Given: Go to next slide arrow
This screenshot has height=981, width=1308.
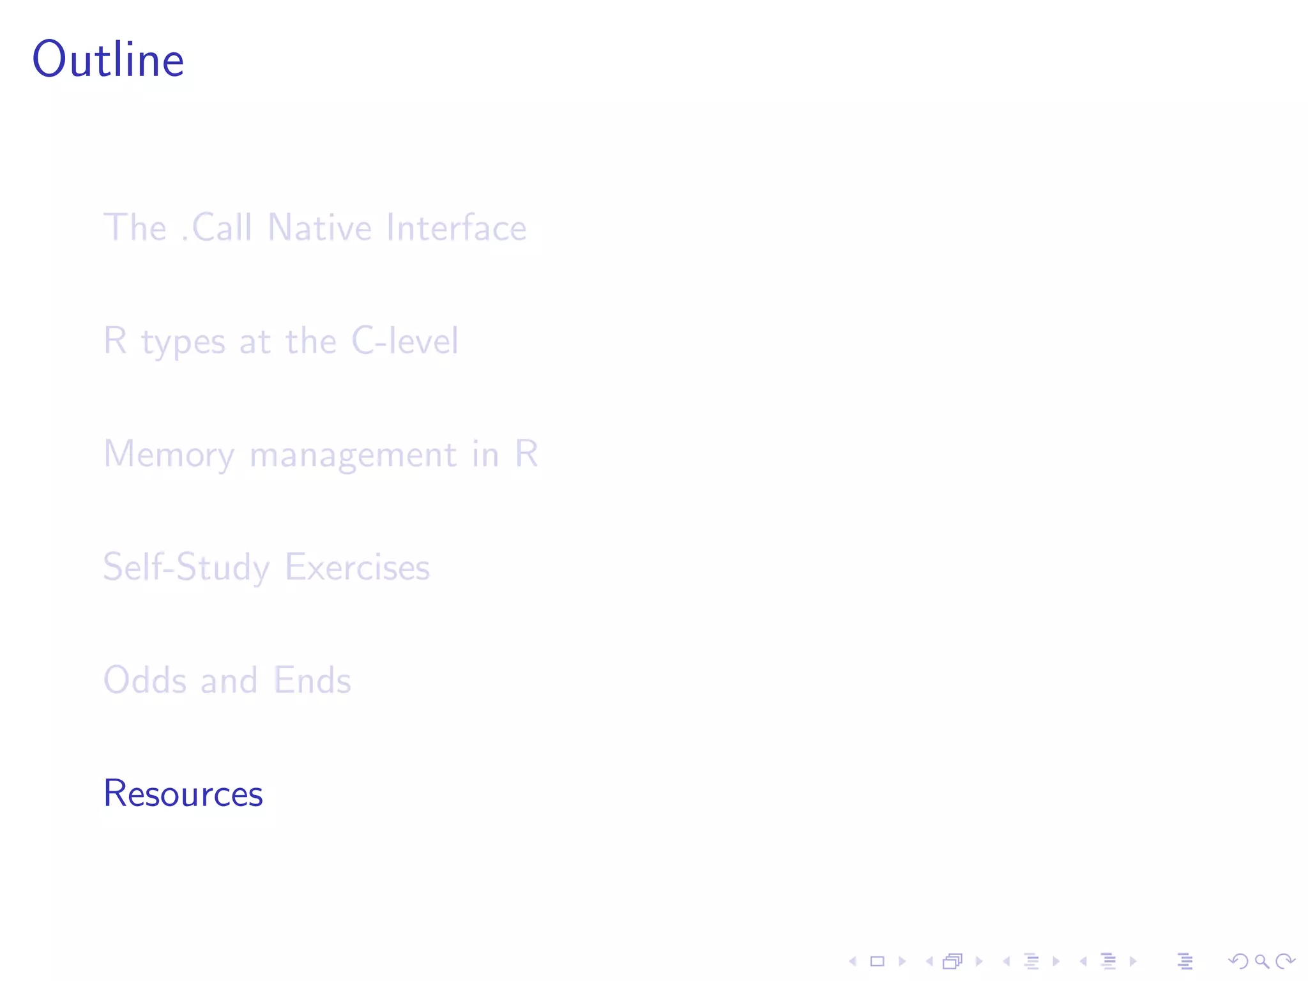Looking at the screenshot, I should click(x=902, y=961).
